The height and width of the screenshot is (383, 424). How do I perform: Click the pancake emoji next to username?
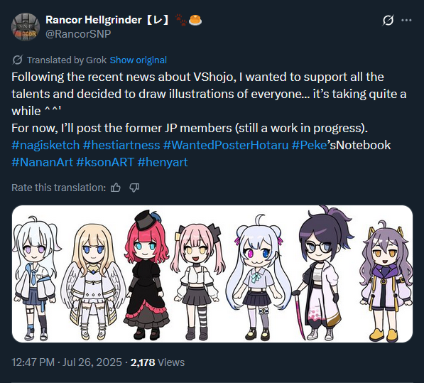[195, 20]
